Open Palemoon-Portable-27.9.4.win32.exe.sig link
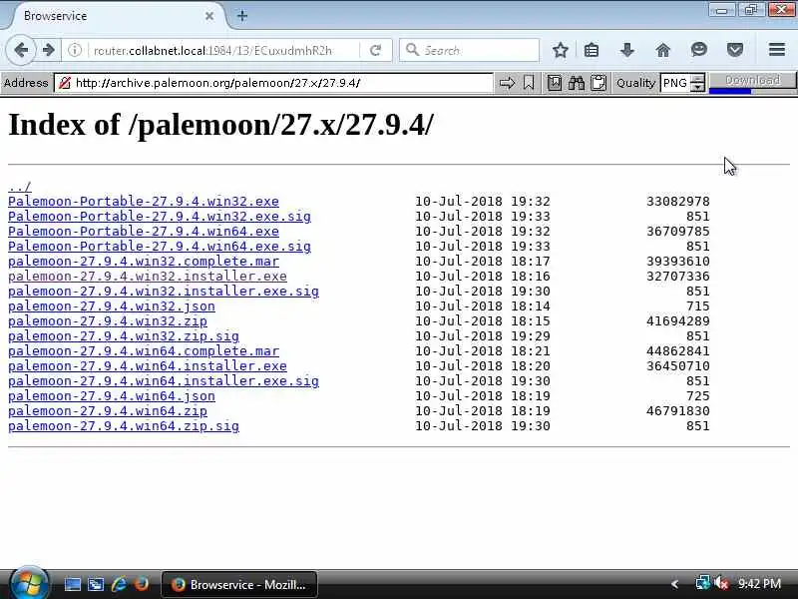Viewport: 798px width, 599px height. pyautogui.click(x=160, y=217)
